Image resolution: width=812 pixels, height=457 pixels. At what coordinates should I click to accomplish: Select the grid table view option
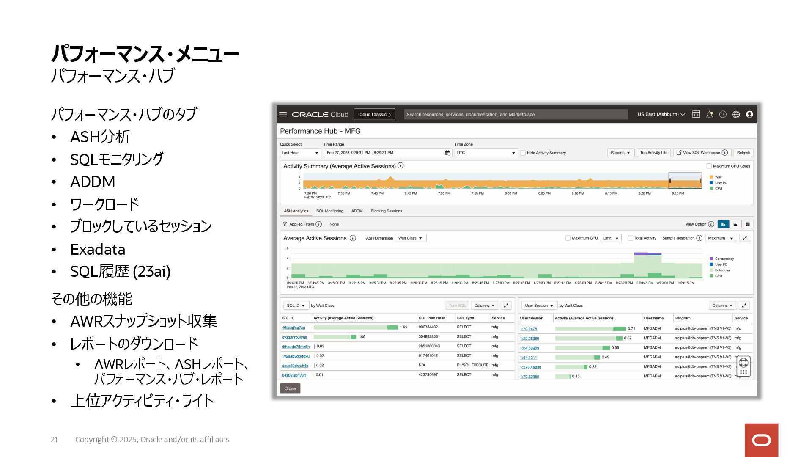748,224
